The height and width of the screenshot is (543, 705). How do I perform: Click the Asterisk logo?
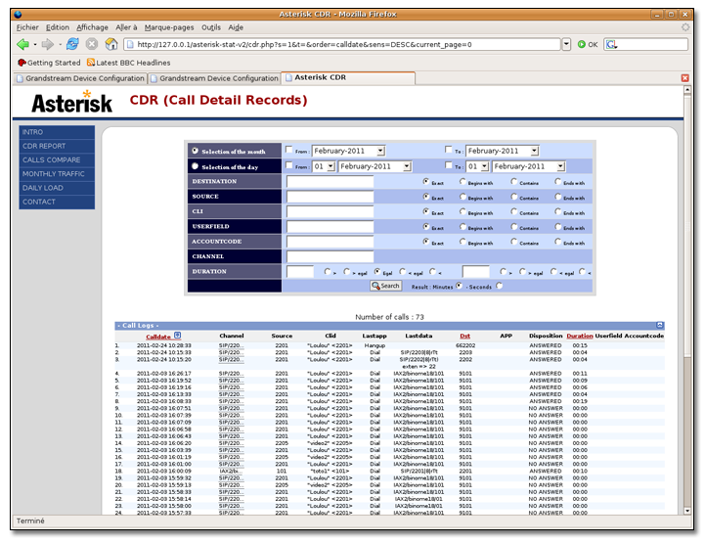pos(71,102)
